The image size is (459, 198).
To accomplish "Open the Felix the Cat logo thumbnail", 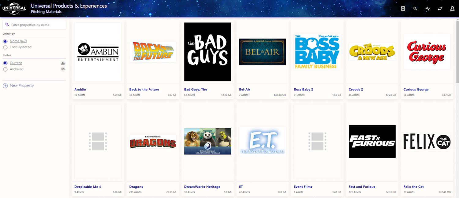I will pyautogui.click(x=427, y=141).
